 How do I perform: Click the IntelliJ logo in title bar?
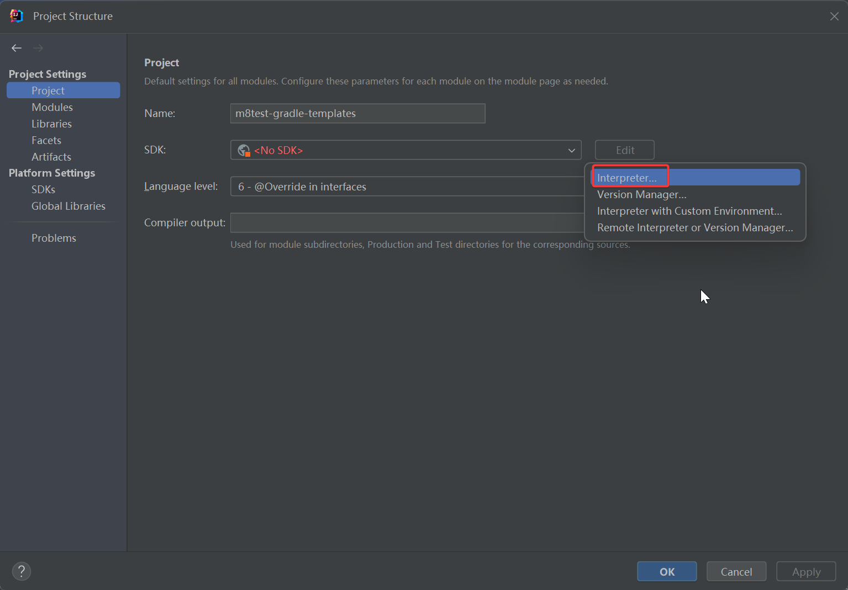pyautogui.click(x=17, y=16)
